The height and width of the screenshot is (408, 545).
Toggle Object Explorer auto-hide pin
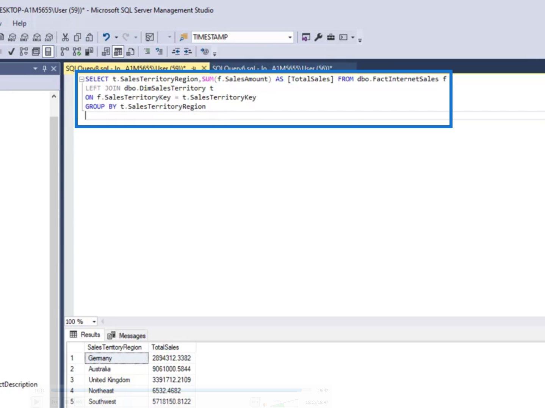coord(44,69)
